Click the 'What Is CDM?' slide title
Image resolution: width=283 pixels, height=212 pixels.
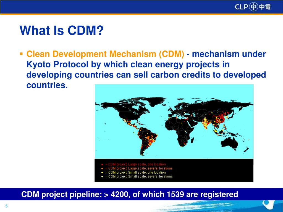(x=61, y=30)
